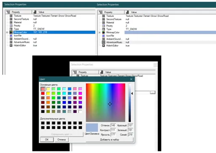The height and width of the screenshot is (153, 216).
Task: Pick pure blue basic color swatch
Action: (x=64, y=102)
